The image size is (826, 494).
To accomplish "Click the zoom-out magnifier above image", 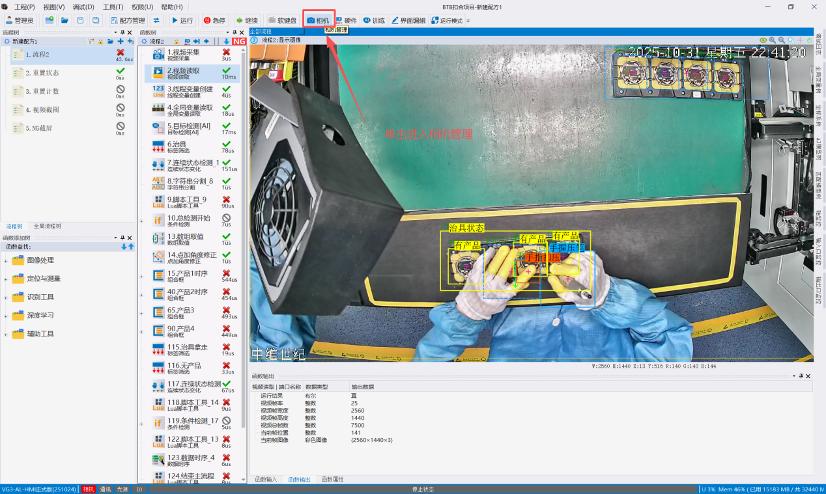I will coord(781,40).
